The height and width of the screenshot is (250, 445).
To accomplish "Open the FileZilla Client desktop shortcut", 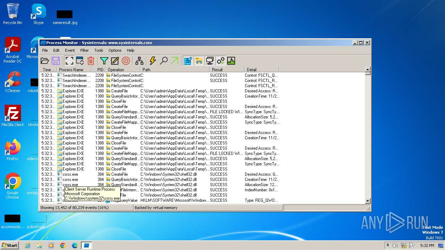I will click(x=13, y=116).
